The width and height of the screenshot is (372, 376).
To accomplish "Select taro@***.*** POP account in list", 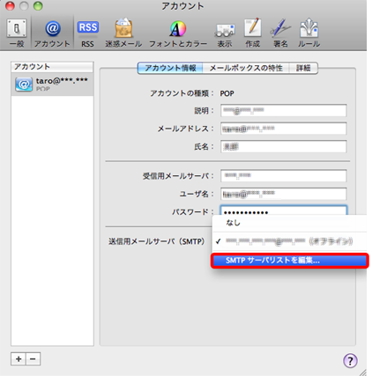I will click(52, 84).
